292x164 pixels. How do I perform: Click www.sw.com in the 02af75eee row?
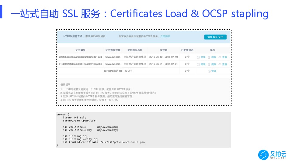pyautogui.click(x=113, y=57)
